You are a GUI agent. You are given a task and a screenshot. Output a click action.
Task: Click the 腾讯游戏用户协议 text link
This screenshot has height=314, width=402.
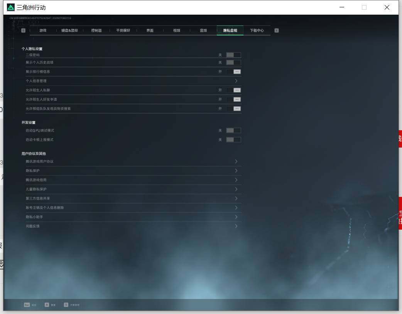coord(39,161)
